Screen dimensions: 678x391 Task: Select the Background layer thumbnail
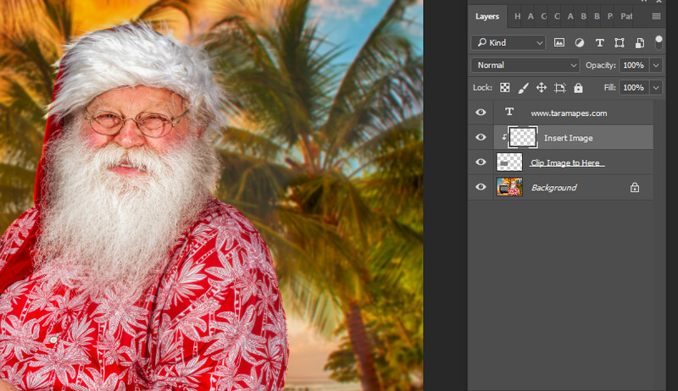pyautogui.click(x=509, y=187)
